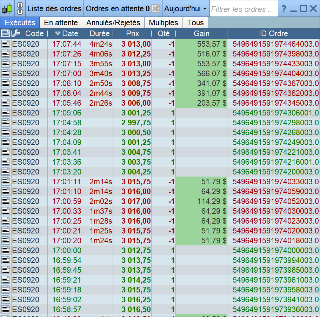Click the wrench settings icon in header
The image size is (320, 317).
click(16, 33)
